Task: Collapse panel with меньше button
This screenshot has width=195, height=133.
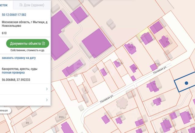Action: tap(5, 111)
